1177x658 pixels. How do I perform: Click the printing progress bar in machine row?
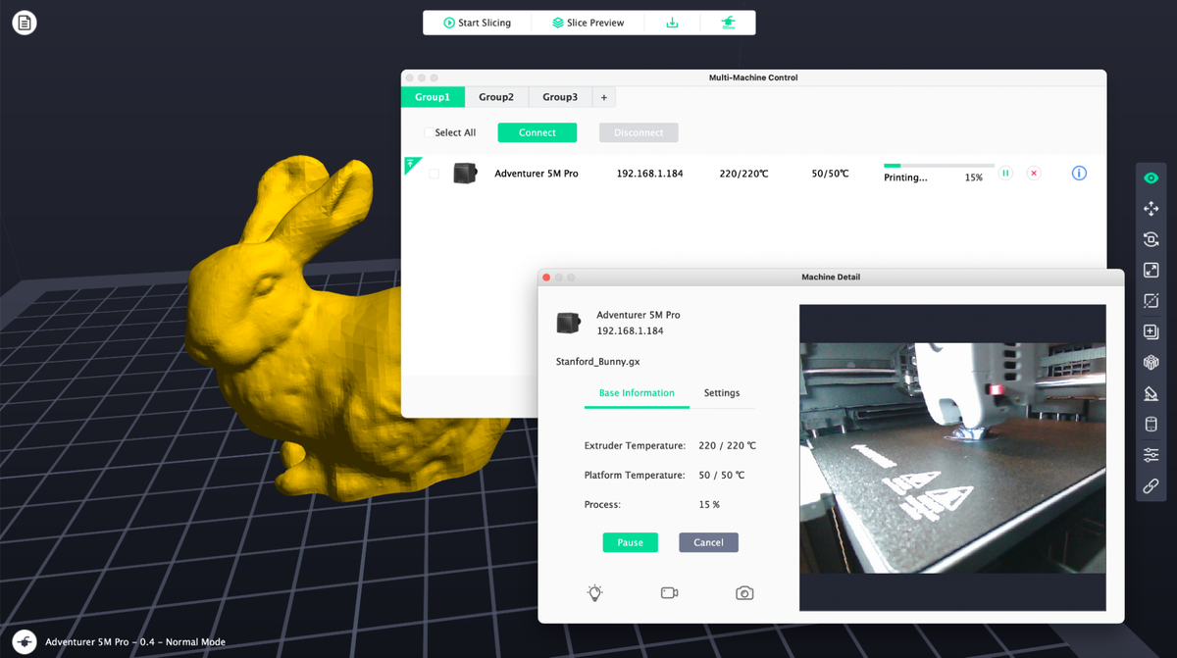(939, 166)
